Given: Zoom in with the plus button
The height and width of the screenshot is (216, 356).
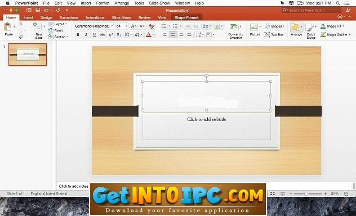Looking at the screenshot, I should (x=325, y=194).
